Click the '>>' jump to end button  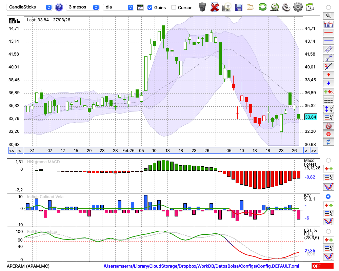(x=314, y=151)
